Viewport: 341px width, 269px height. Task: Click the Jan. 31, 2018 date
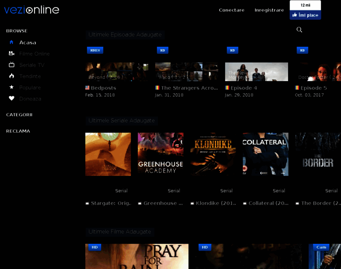coord(169,95)
